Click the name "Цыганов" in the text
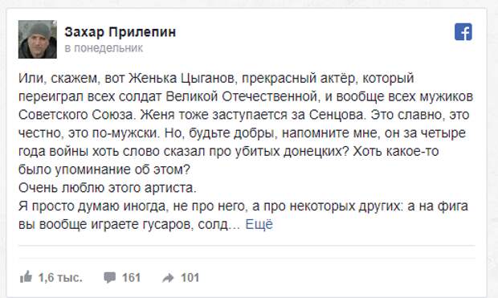Image resolution: width=498 pixels, height=298 pixels. tap(209, 78)
